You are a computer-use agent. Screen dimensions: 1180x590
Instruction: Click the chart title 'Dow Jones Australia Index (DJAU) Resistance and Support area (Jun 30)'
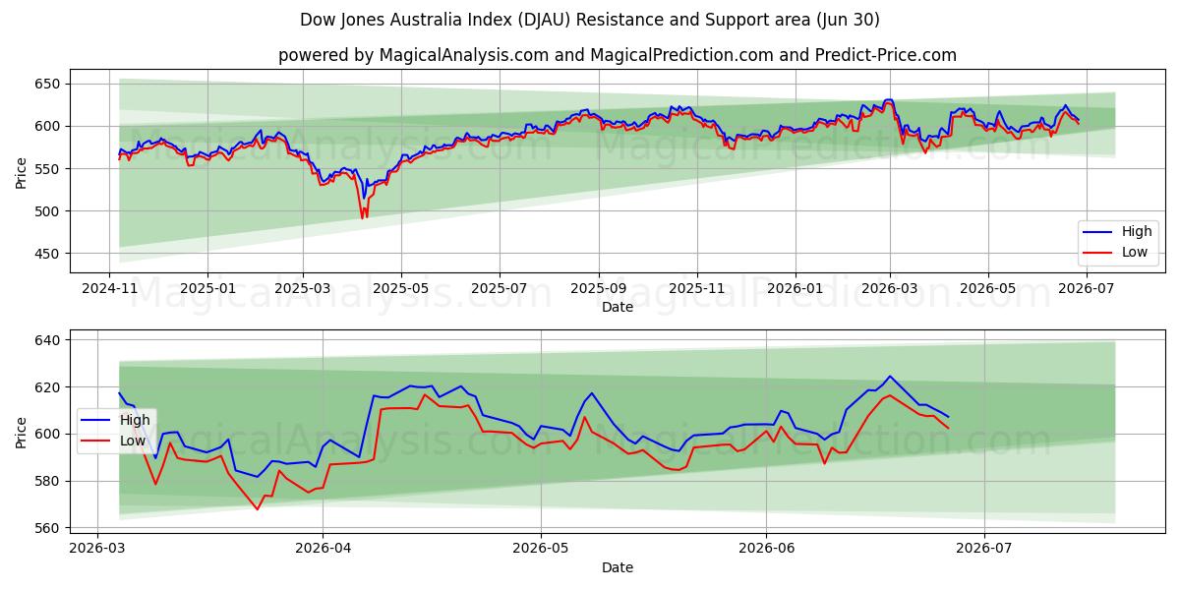(x=590, y=20)
